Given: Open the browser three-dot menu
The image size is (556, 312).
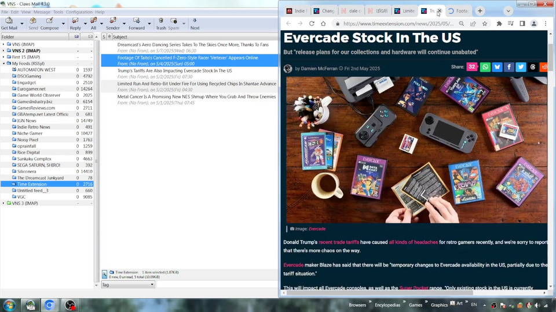Looking at the screenshot, I should 546,23.
